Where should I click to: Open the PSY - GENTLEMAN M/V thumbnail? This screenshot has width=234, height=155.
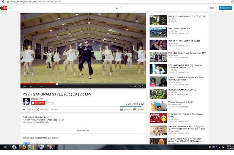[x=158, y=32]
